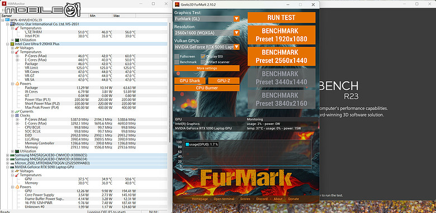Image resolution: width=436 pixels, height=213 pixels.
Task: Click the Min column header
Action: 101,16
